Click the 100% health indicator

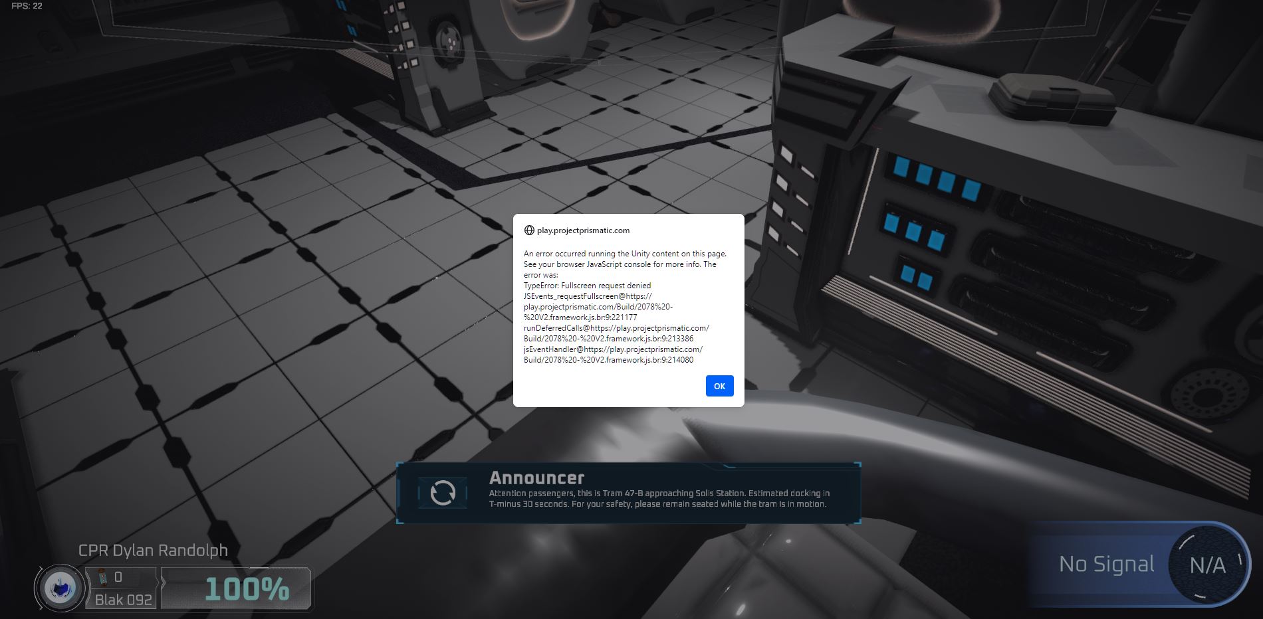click(247, 589)
